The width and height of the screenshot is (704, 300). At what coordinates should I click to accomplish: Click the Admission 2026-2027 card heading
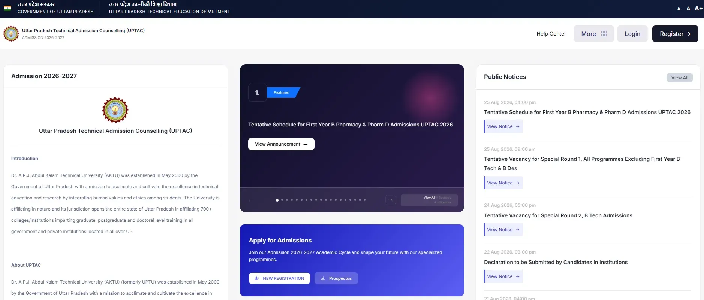coord(44,76)
